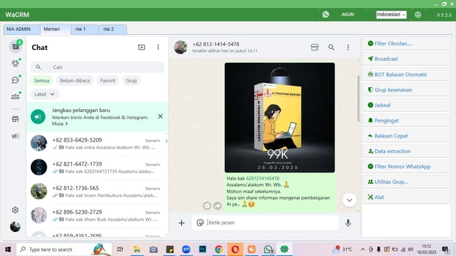Screen dimensions: 456x256
Task: Open Utilitas Grup
Action: [x=406, y=182]
